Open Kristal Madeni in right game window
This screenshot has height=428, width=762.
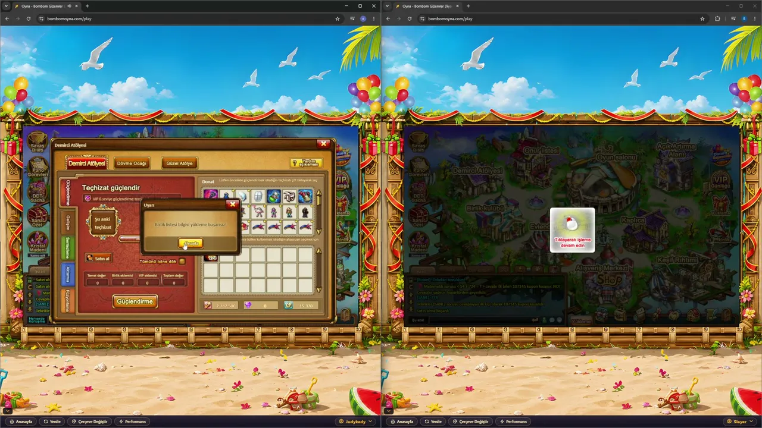(419, 243)
